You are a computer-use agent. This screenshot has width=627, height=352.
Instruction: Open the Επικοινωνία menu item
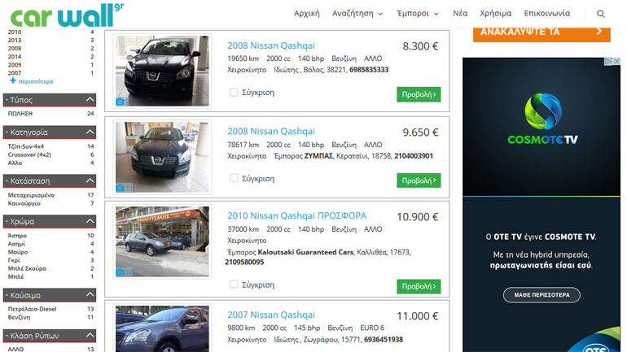coord(546,14)
